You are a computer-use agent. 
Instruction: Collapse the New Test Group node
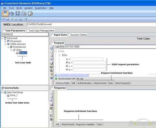(x=2, y=93)
